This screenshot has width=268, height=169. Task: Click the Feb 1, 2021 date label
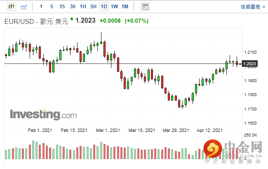(x=40, y=130)
